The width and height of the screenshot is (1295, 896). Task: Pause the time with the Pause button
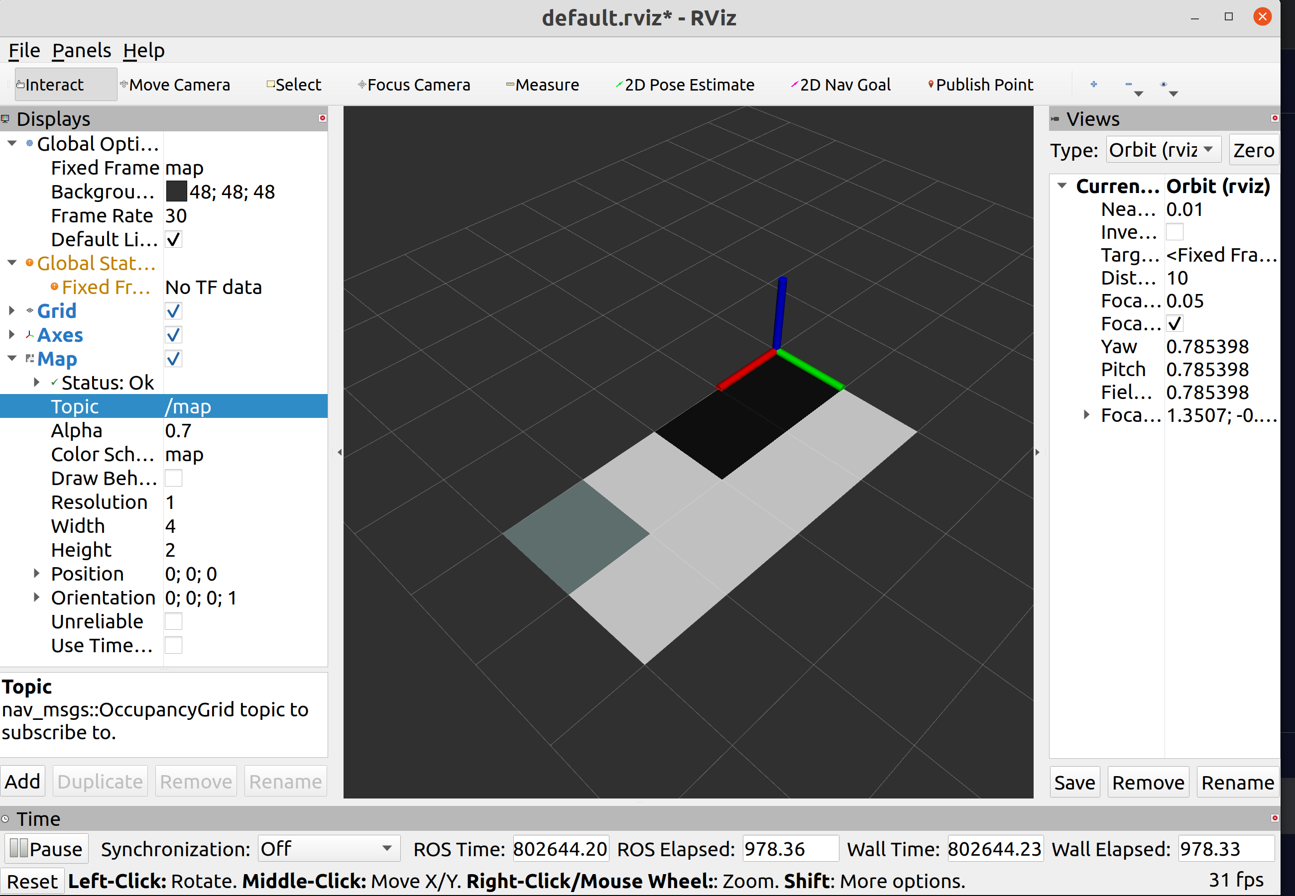point(47,848)
